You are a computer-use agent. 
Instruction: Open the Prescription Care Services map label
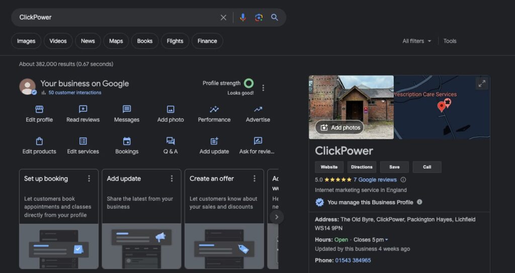[x=425, y=95]
